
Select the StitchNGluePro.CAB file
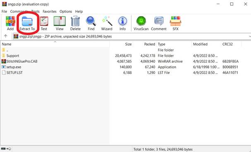(x=22, y=62)
